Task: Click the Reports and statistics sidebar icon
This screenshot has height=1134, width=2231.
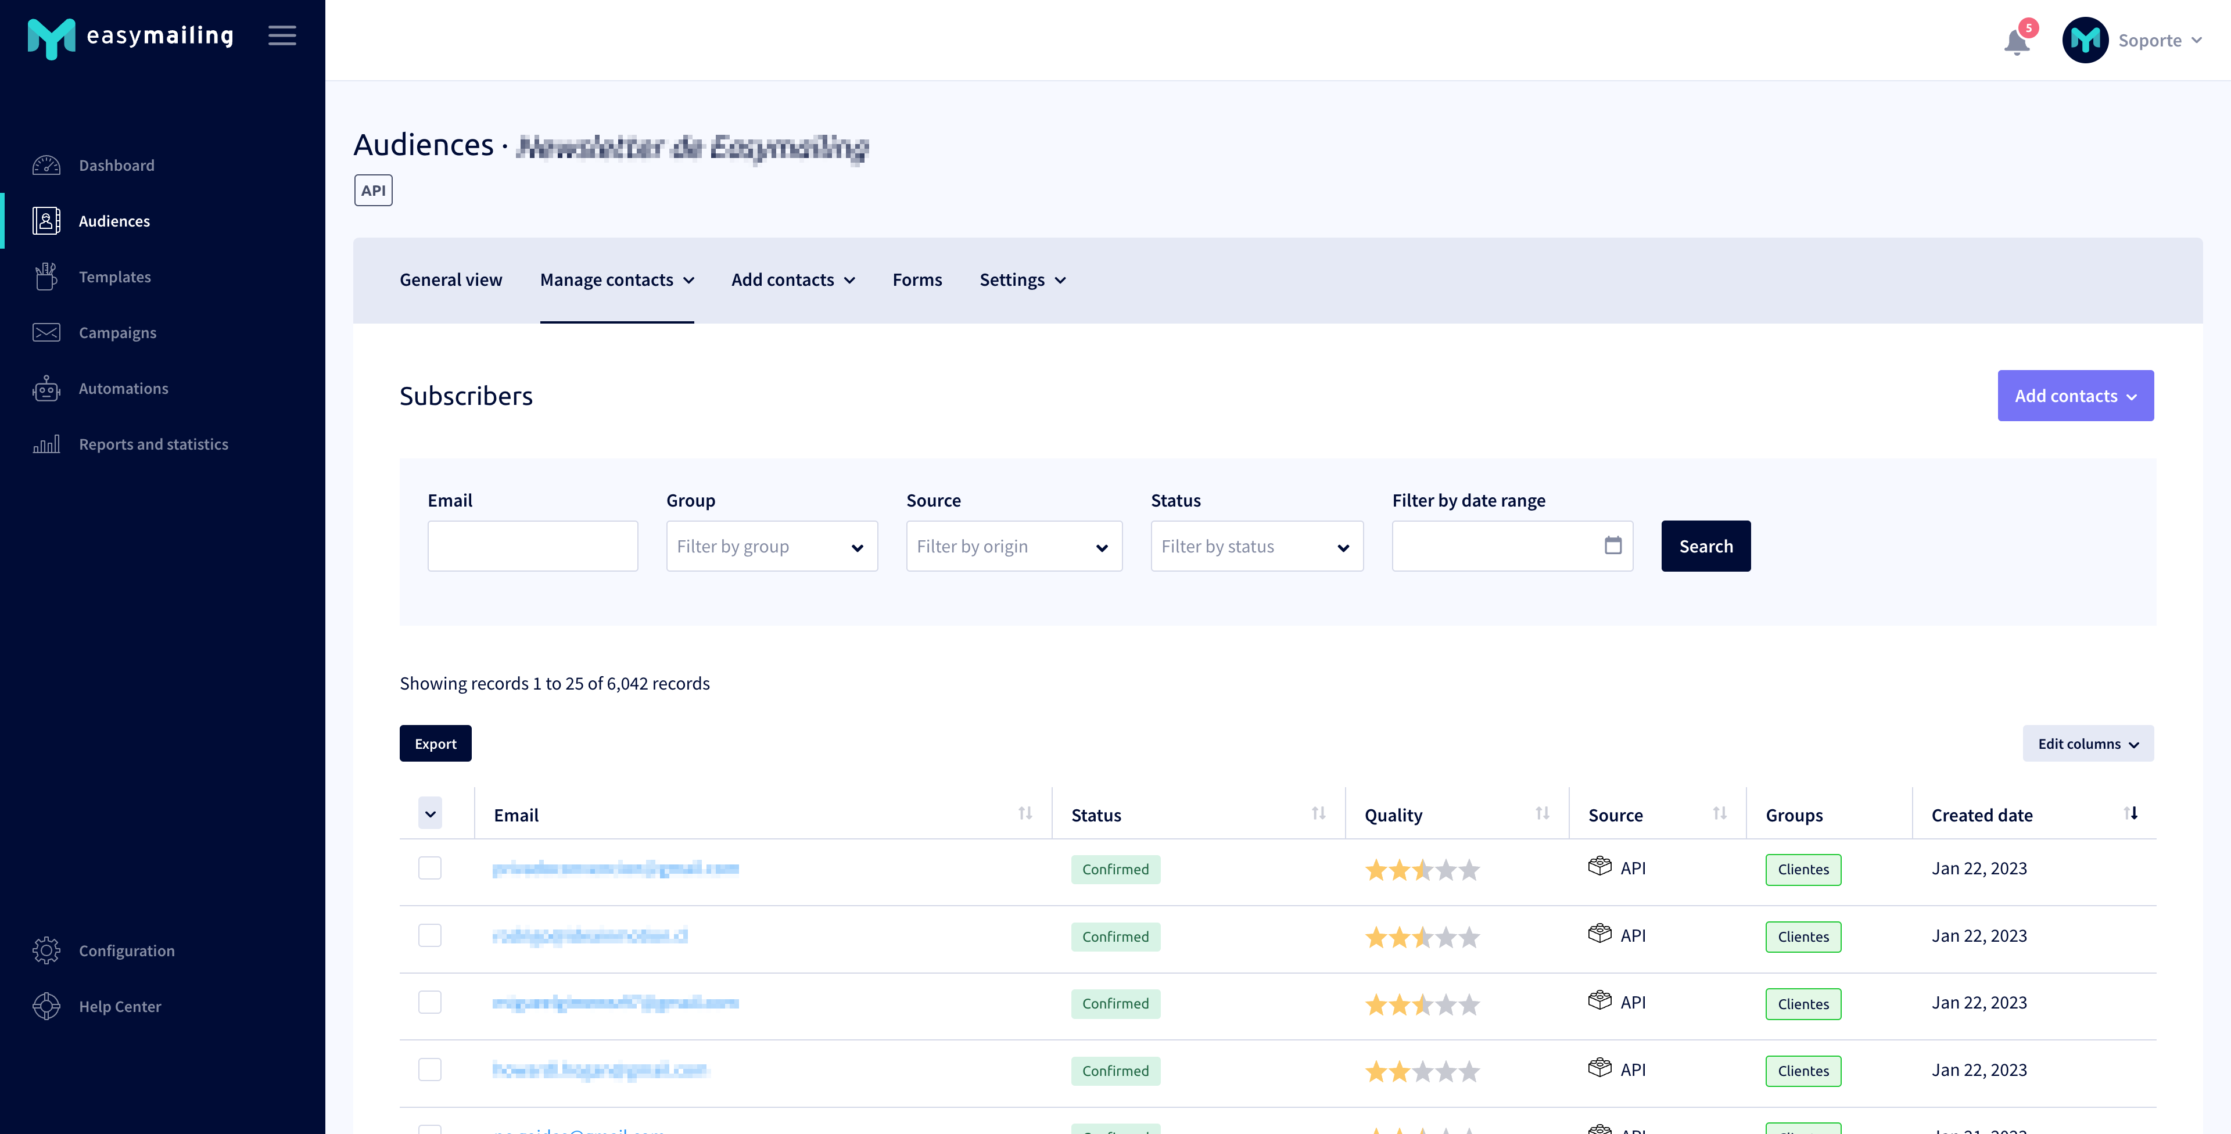Action: pos(46,444)
